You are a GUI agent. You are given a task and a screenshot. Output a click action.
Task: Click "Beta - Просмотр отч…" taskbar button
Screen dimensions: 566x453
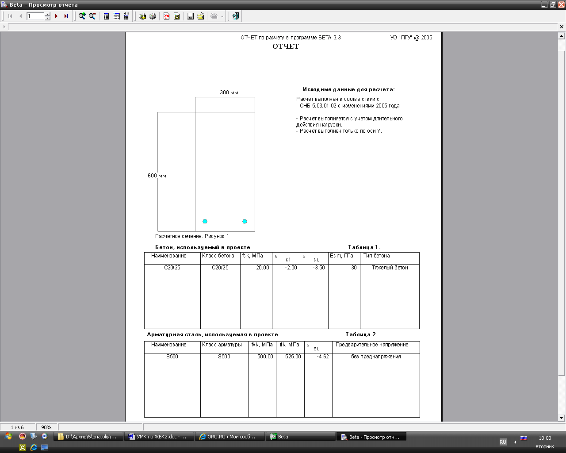[371, 437]
